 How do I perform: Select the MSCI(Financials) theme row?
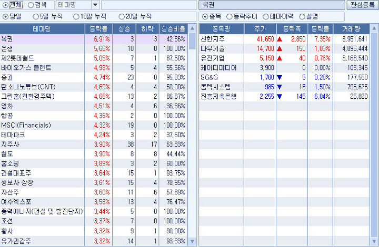pos(94,125)
